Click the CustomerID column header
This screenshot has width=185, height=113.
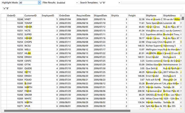tap(32, 15)
